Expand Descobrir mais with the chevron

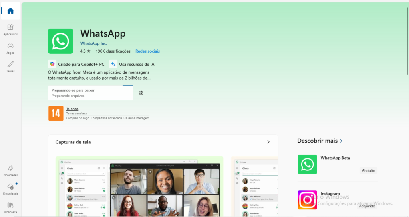[341, 141]
